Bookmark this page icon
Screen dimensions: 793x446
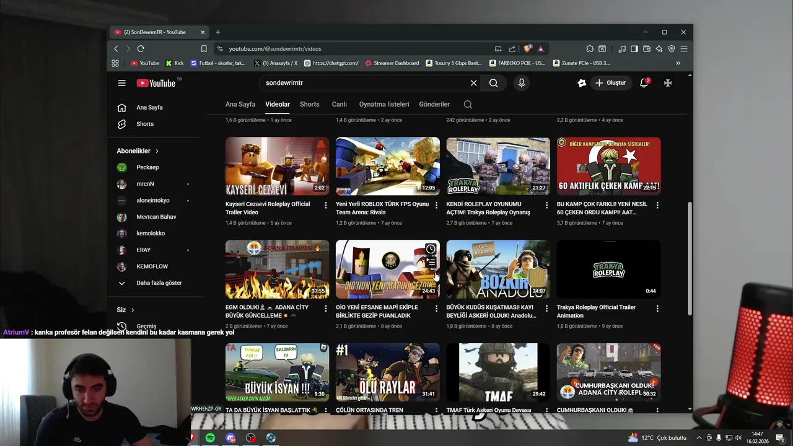(204, 49)
